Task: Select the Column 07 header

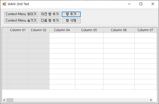Action: pos(146,30)
